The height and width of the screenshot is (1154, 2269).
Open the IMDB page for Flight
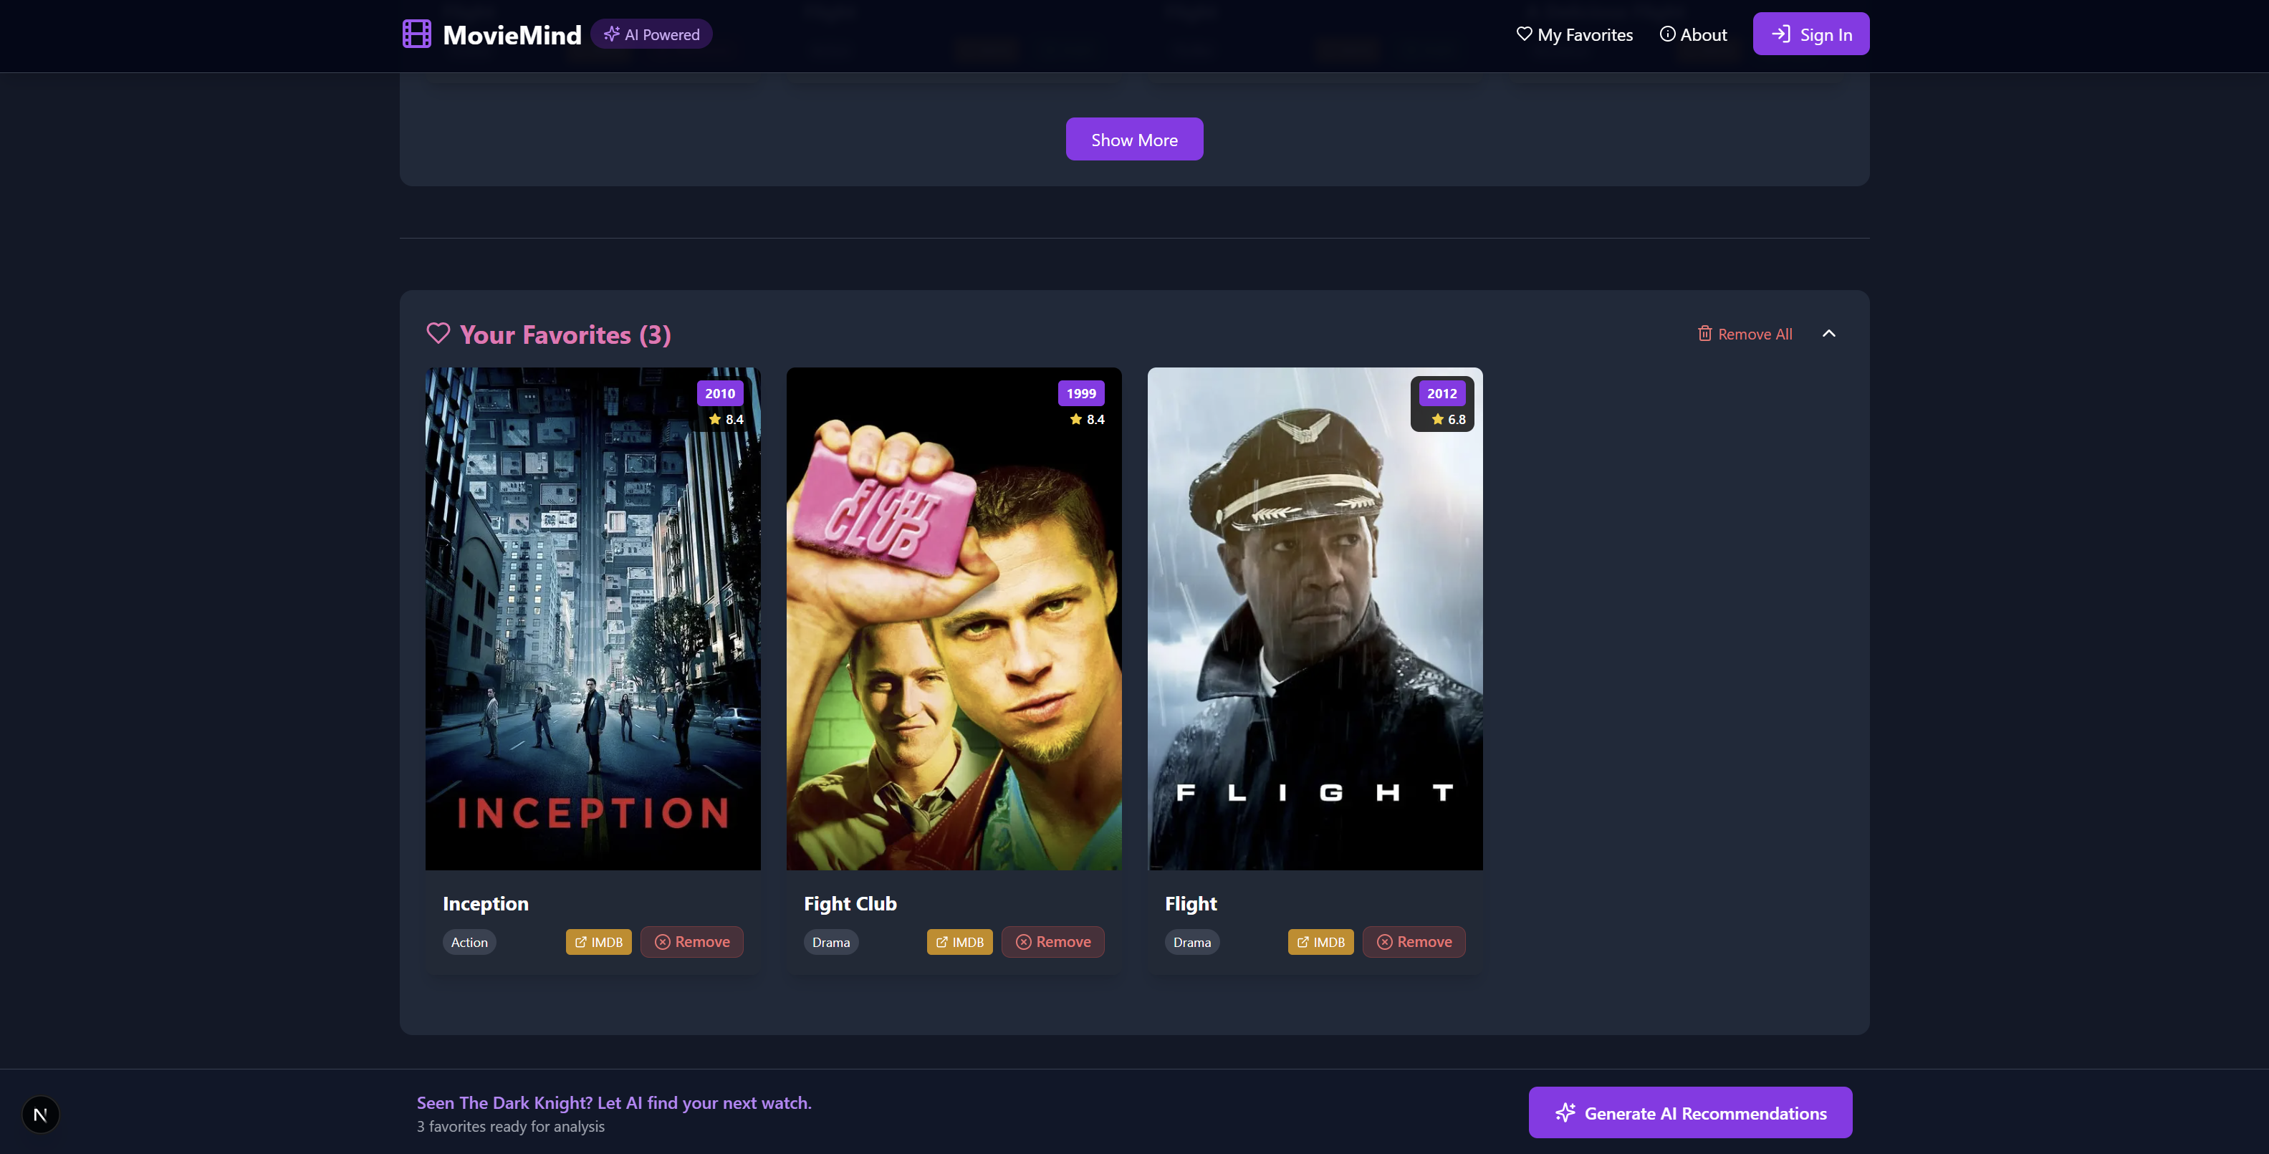[1320, 942]
